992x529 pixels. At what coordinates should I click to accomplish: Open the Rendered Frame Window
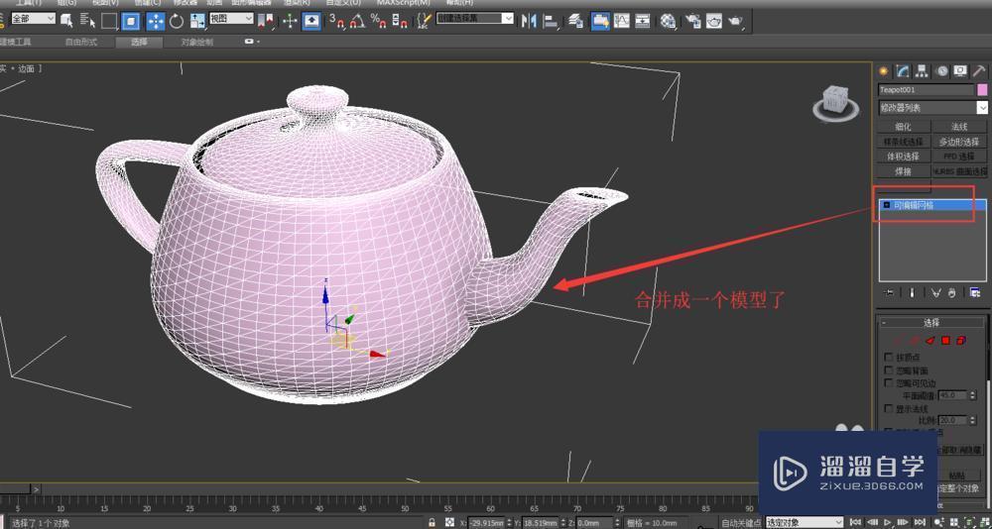point(714,20)
